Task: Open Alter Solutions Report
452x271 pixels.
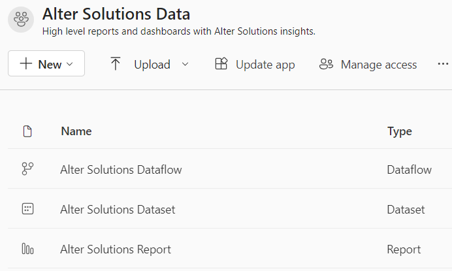Action: click(x=116, y=249)
